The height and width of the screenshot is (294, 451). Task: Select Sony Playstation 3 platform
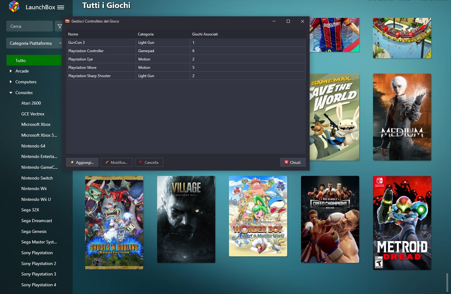coord(39,274)
